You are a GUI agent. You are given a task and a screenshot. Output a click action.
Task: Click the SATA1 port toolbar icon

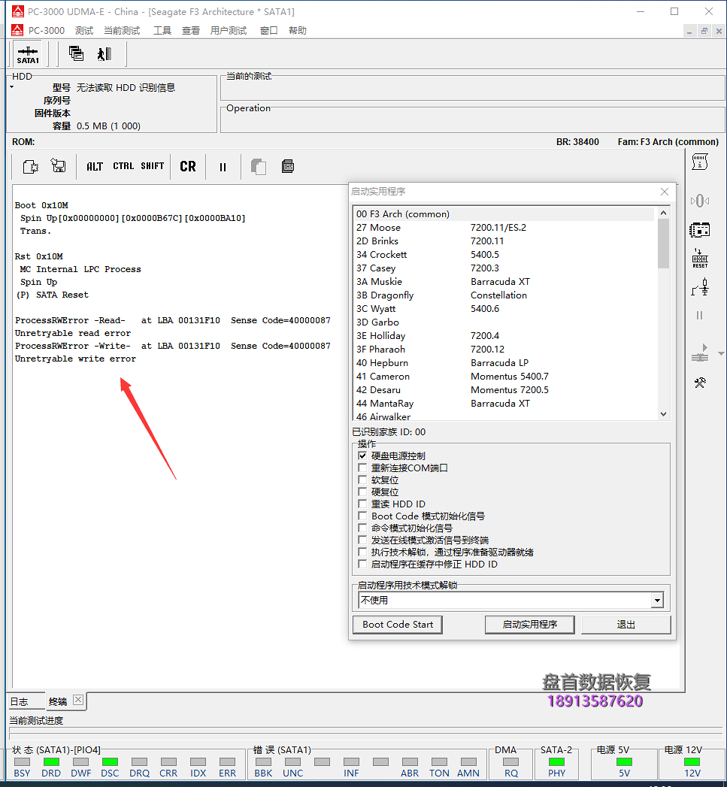point(28,54)
